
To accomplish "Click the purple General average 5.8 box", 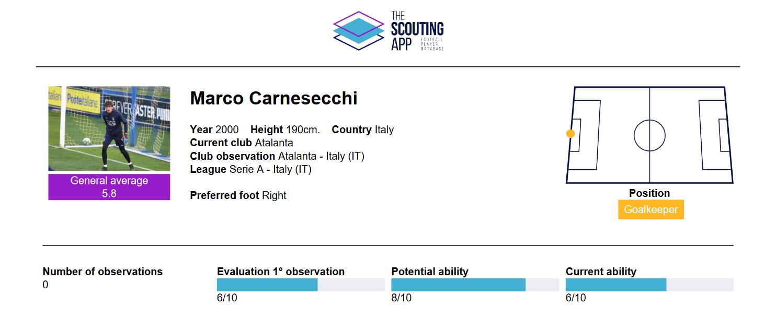I will pyautogui.click(x=109, y=187).
